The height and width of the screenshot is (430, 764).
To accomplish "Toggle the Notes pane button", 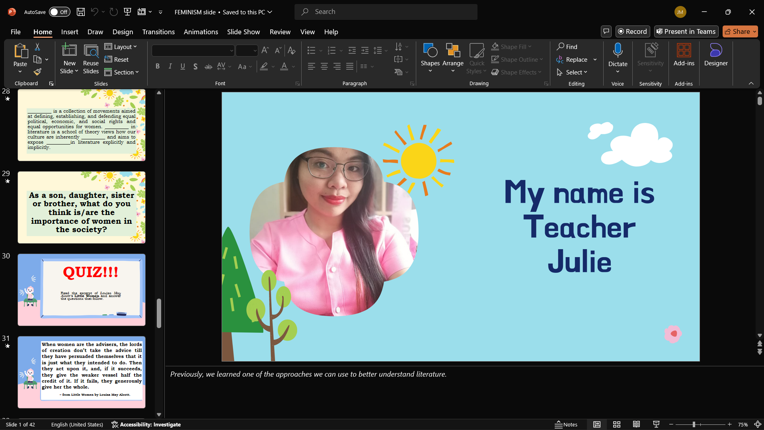I will [x=566, y=424].
